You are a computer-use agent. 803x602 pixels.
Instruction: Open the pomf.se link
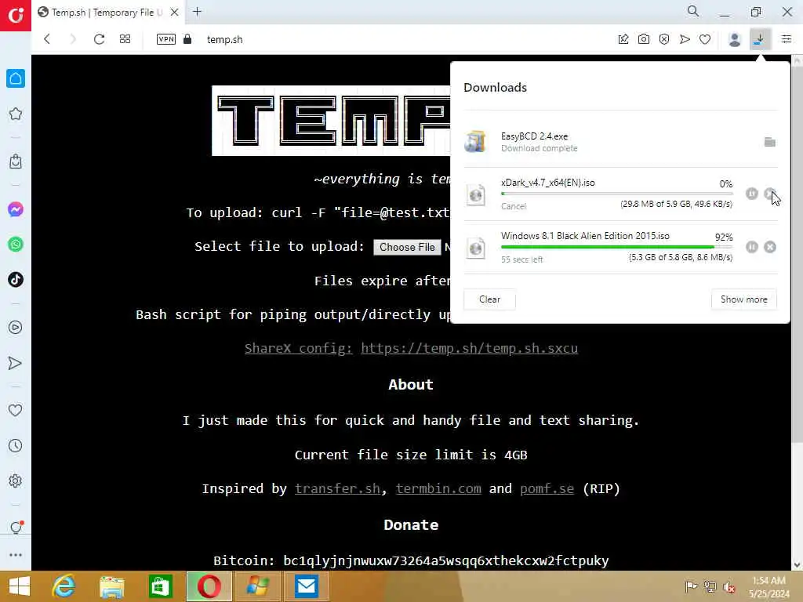(x=547, y=488)
